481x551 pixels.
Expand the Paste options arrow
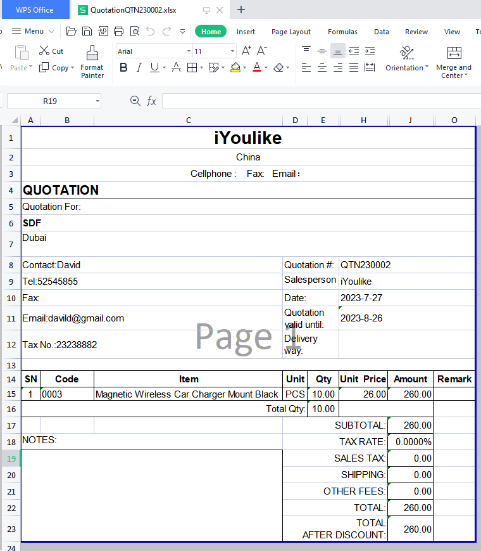[x=31, y=67]
